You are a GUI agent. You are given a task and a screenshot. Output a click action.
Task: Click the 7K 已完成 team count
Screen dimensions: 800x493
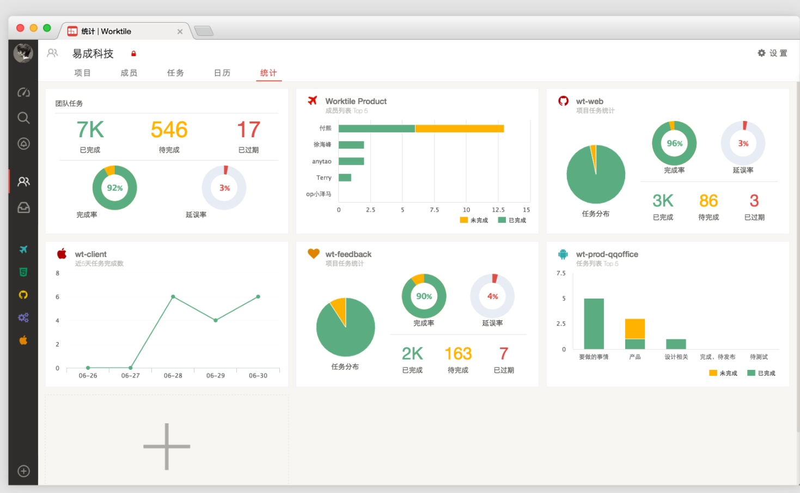[90, 130]
